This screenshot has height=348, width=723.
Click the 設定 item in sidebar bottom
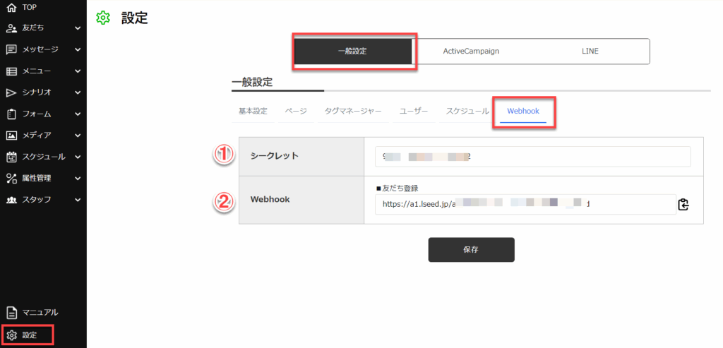28,335
